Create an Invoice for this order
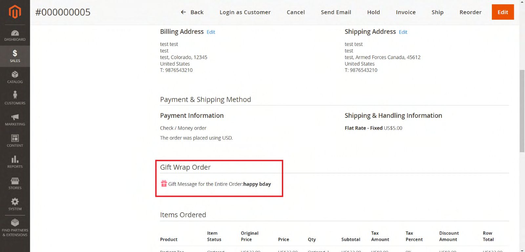This screenshot has height=252, width=525. click(x=406, y=12)
